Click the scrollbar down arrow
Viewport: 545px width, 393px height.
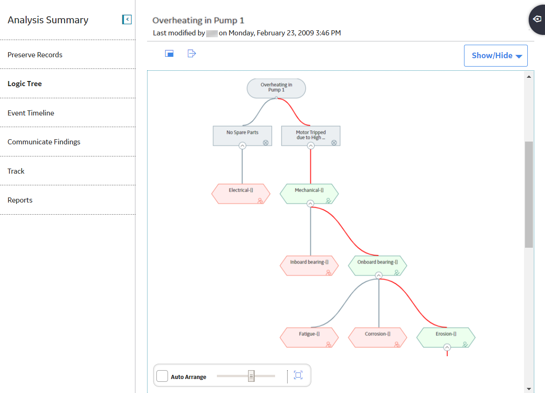pyautogui.click(x=529, y=389)
